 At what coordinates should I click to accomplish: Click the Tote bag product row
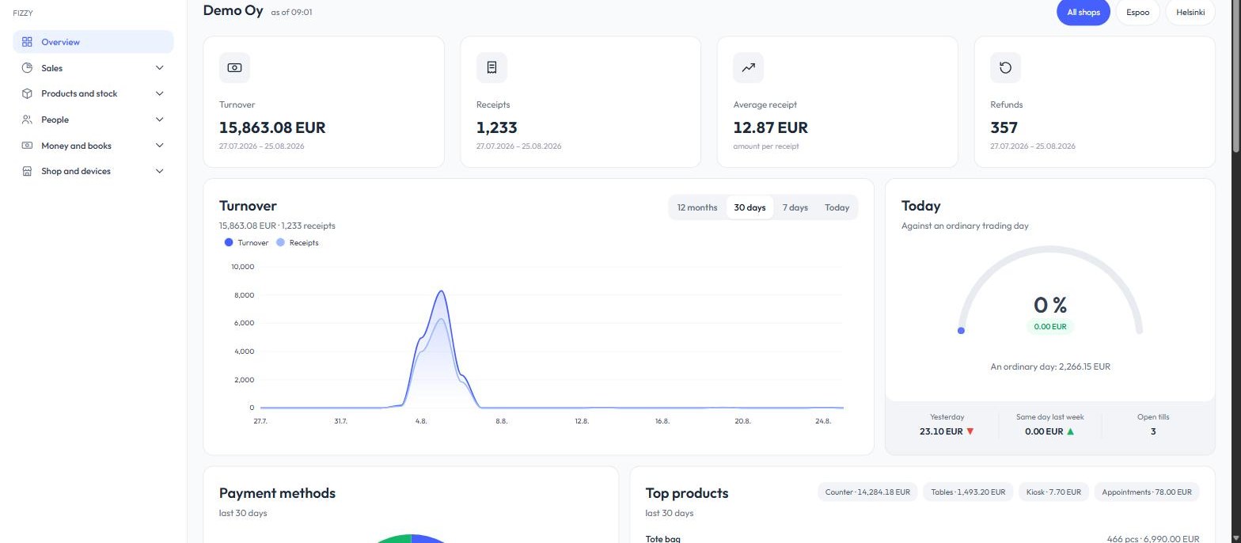coord(922,538)
